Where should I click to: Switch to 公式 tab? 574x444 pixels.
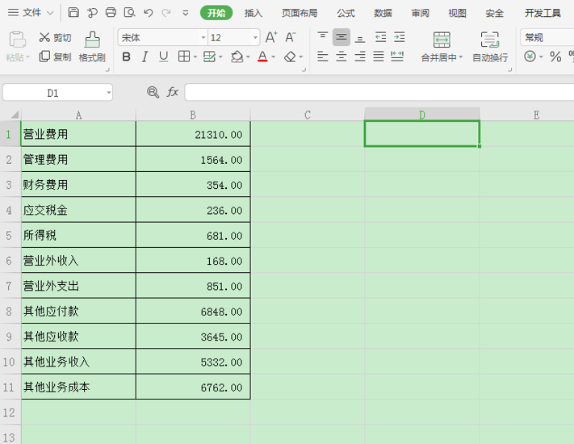346,13
